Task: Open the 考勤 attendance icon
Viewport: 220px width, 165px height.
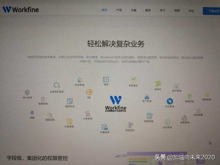Action: click(32, 112)
